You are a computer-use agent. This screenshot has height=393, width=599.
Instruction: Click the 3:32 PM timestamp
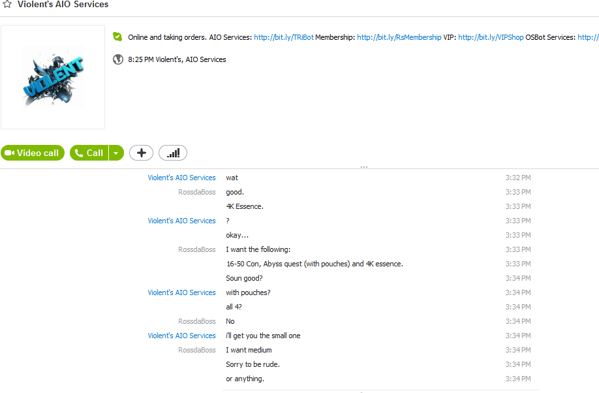pos(518,178)
